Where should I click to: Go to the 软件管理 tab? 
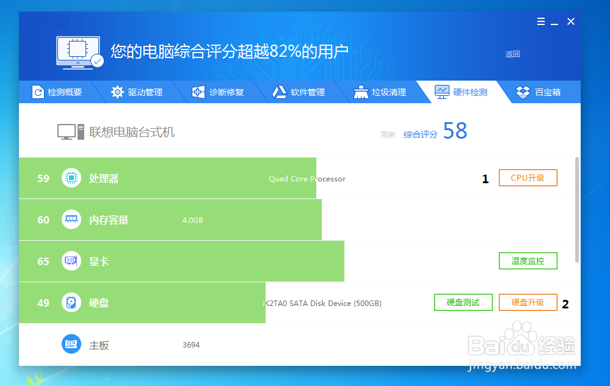299,92
